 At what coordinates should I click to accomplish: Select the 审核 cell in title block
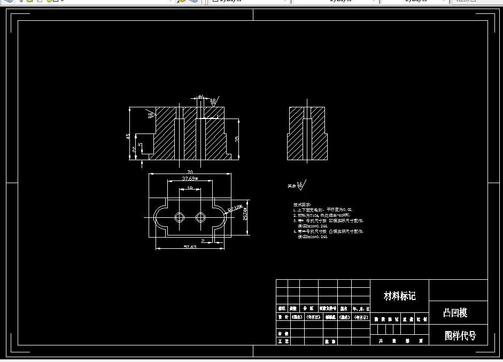(283, 334)
